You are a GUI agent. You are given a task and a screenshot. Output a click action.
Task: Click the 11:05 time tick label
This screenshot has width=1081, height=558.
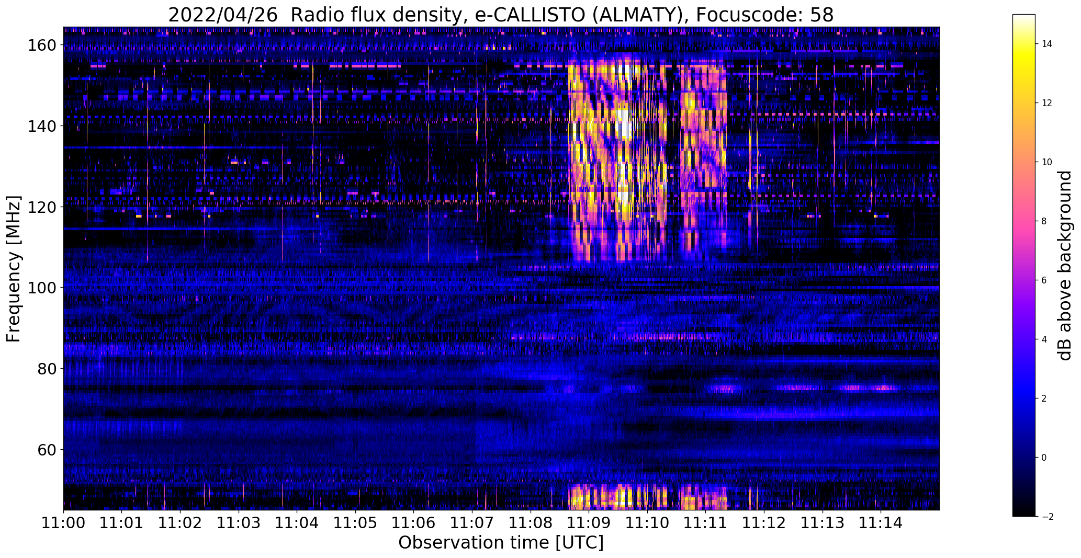(x=355, y=523)
